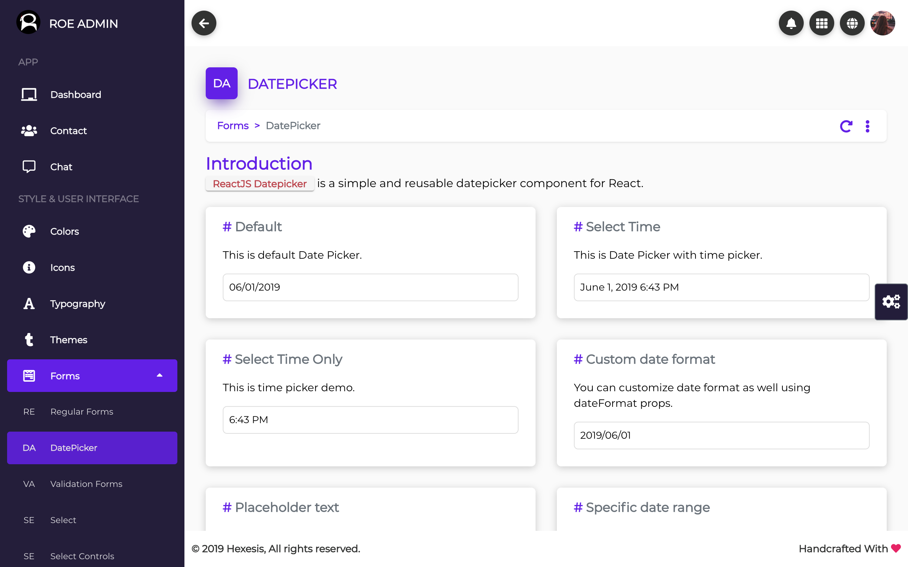Open the Themes sidebar item
Screen dimensions: 908x567
(69, 340)
